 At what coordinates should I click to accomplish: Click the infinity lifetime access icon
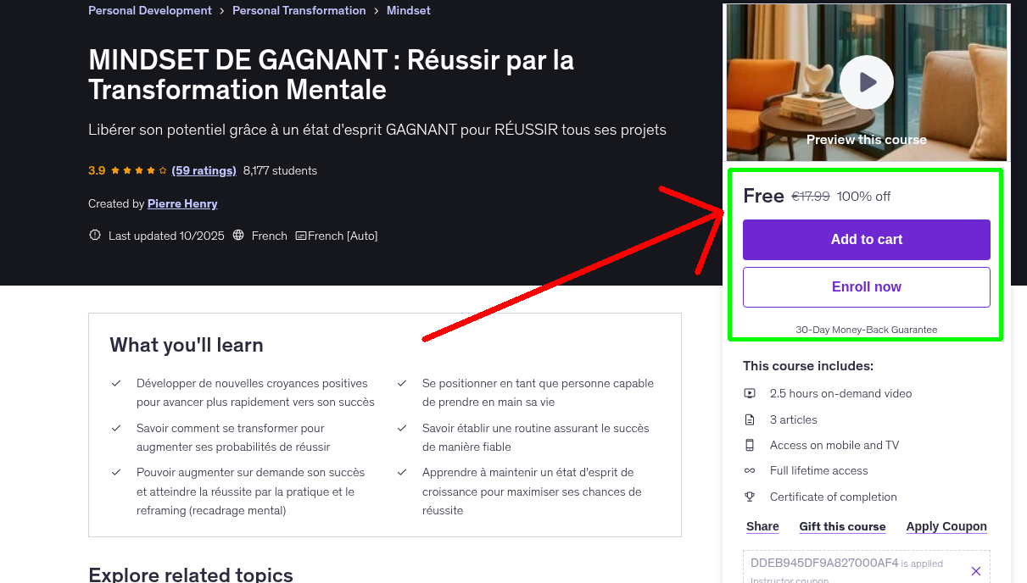pyautogui.click(x=750, y=470)
